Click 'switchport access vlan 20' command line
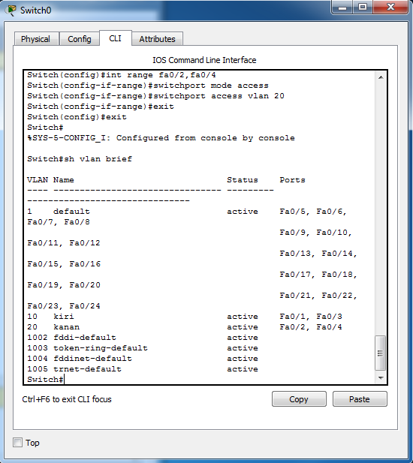Image resolution: width=413 pixels, height=463 pixels. (x=155, y=96)
